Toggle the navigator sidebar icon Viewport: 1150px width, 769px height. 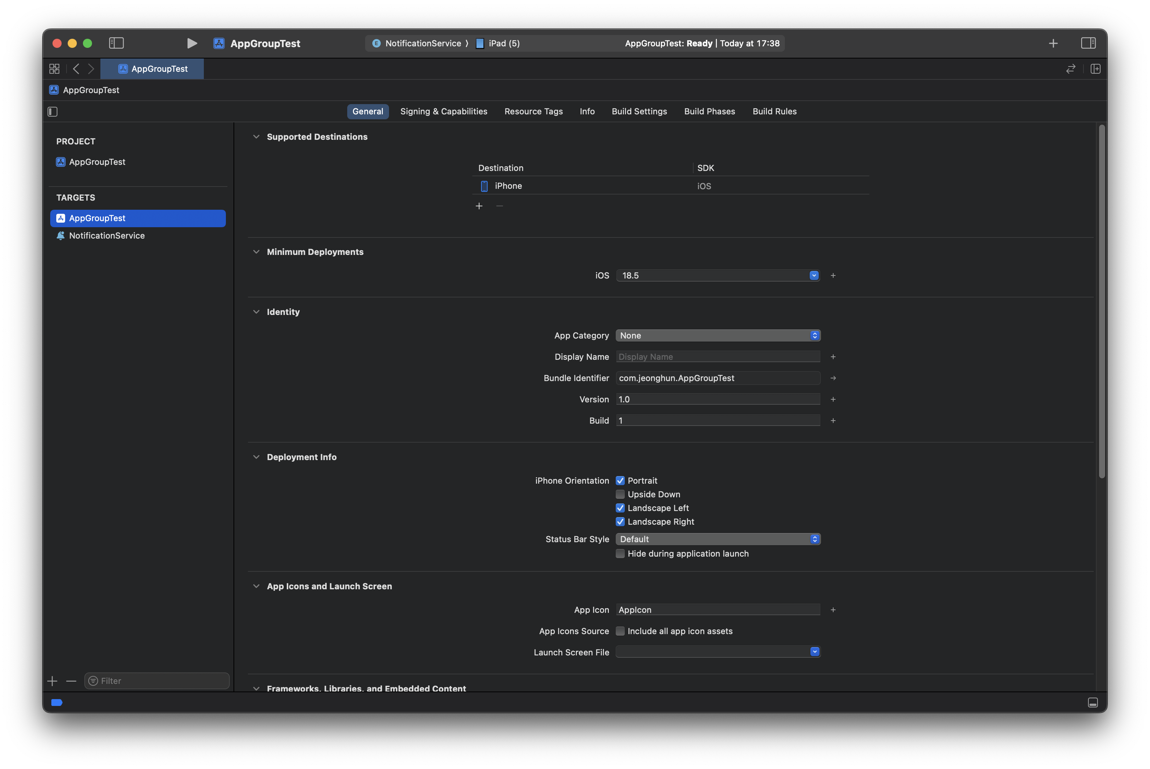[116, 43]
